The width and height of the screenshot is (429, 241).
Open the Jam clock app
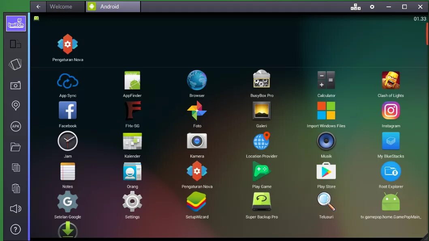click(68, 145)
